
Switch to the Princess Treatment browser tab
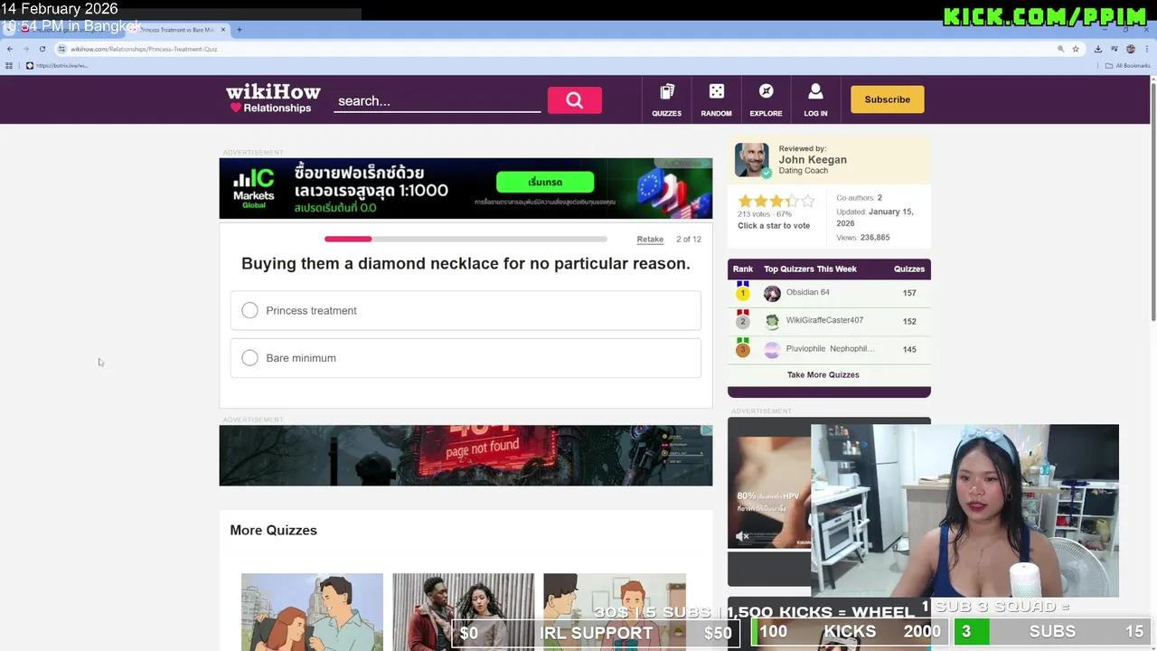point(176,30)
